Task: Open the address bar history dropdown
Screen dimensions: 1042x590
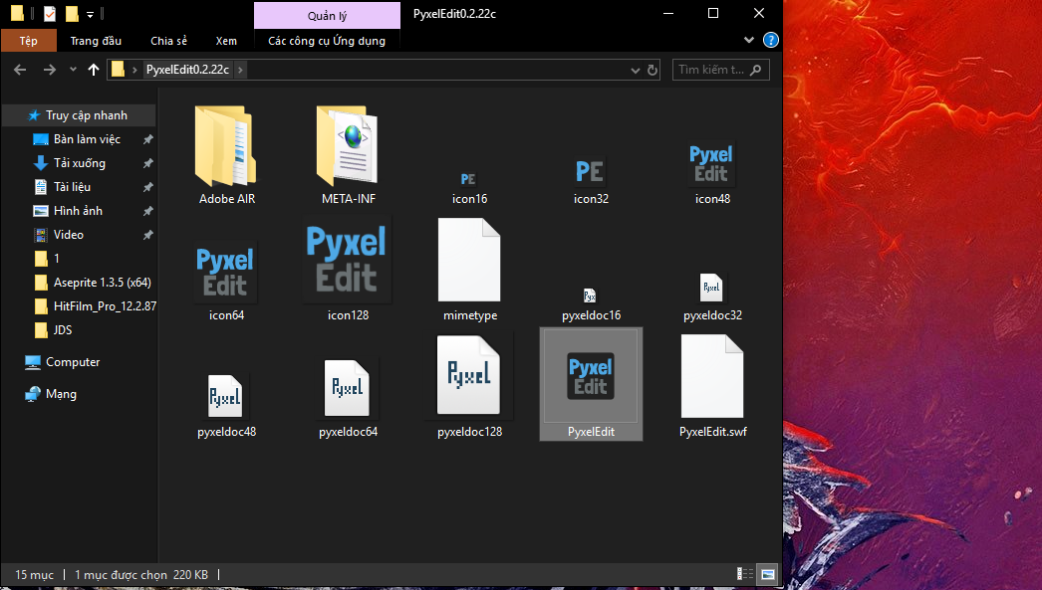Action: [x=637, y=71]
